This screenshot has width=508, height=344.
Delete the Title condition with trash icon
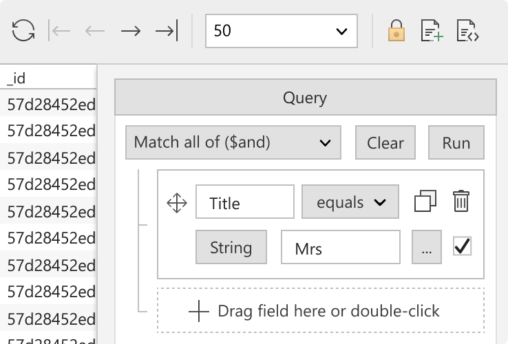click(x=461, y=201)
